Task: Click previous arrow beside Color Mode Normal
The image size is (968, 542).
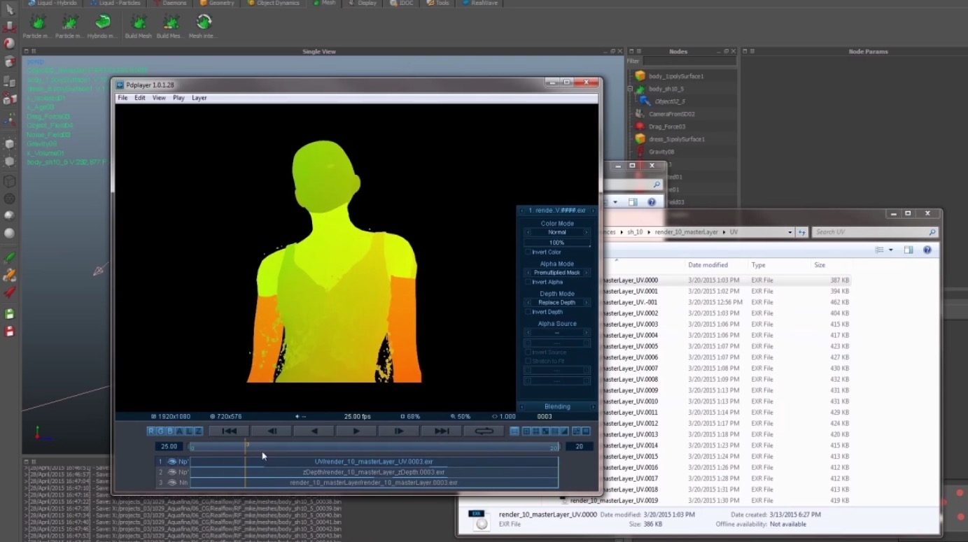Action: [x=528, y=232]
